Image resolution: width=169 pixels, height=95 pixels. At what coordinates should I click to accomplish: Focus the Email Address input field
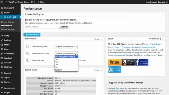tap(42, 27)
